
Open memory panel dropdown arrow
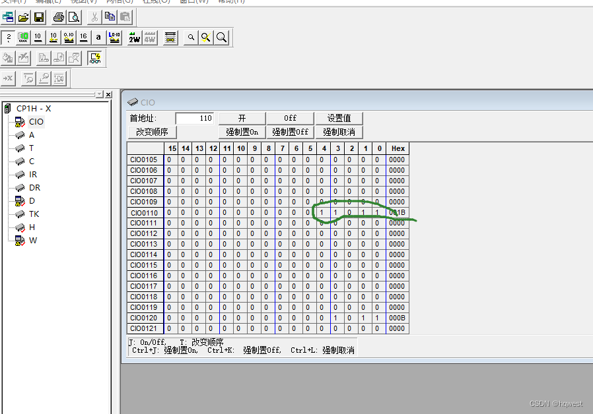tap(100, 94)
